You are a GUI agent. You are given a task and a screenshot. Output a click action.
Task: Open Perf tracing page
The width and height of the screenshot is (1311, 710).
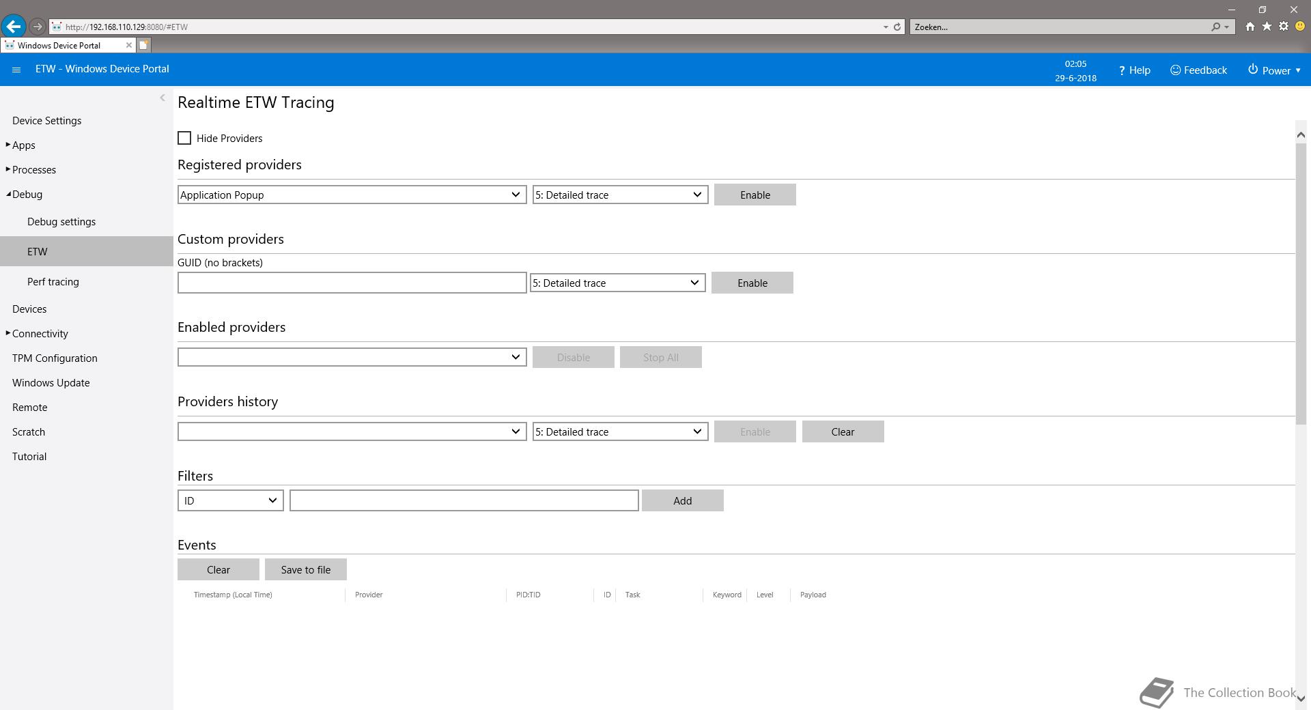pos(53,281)
